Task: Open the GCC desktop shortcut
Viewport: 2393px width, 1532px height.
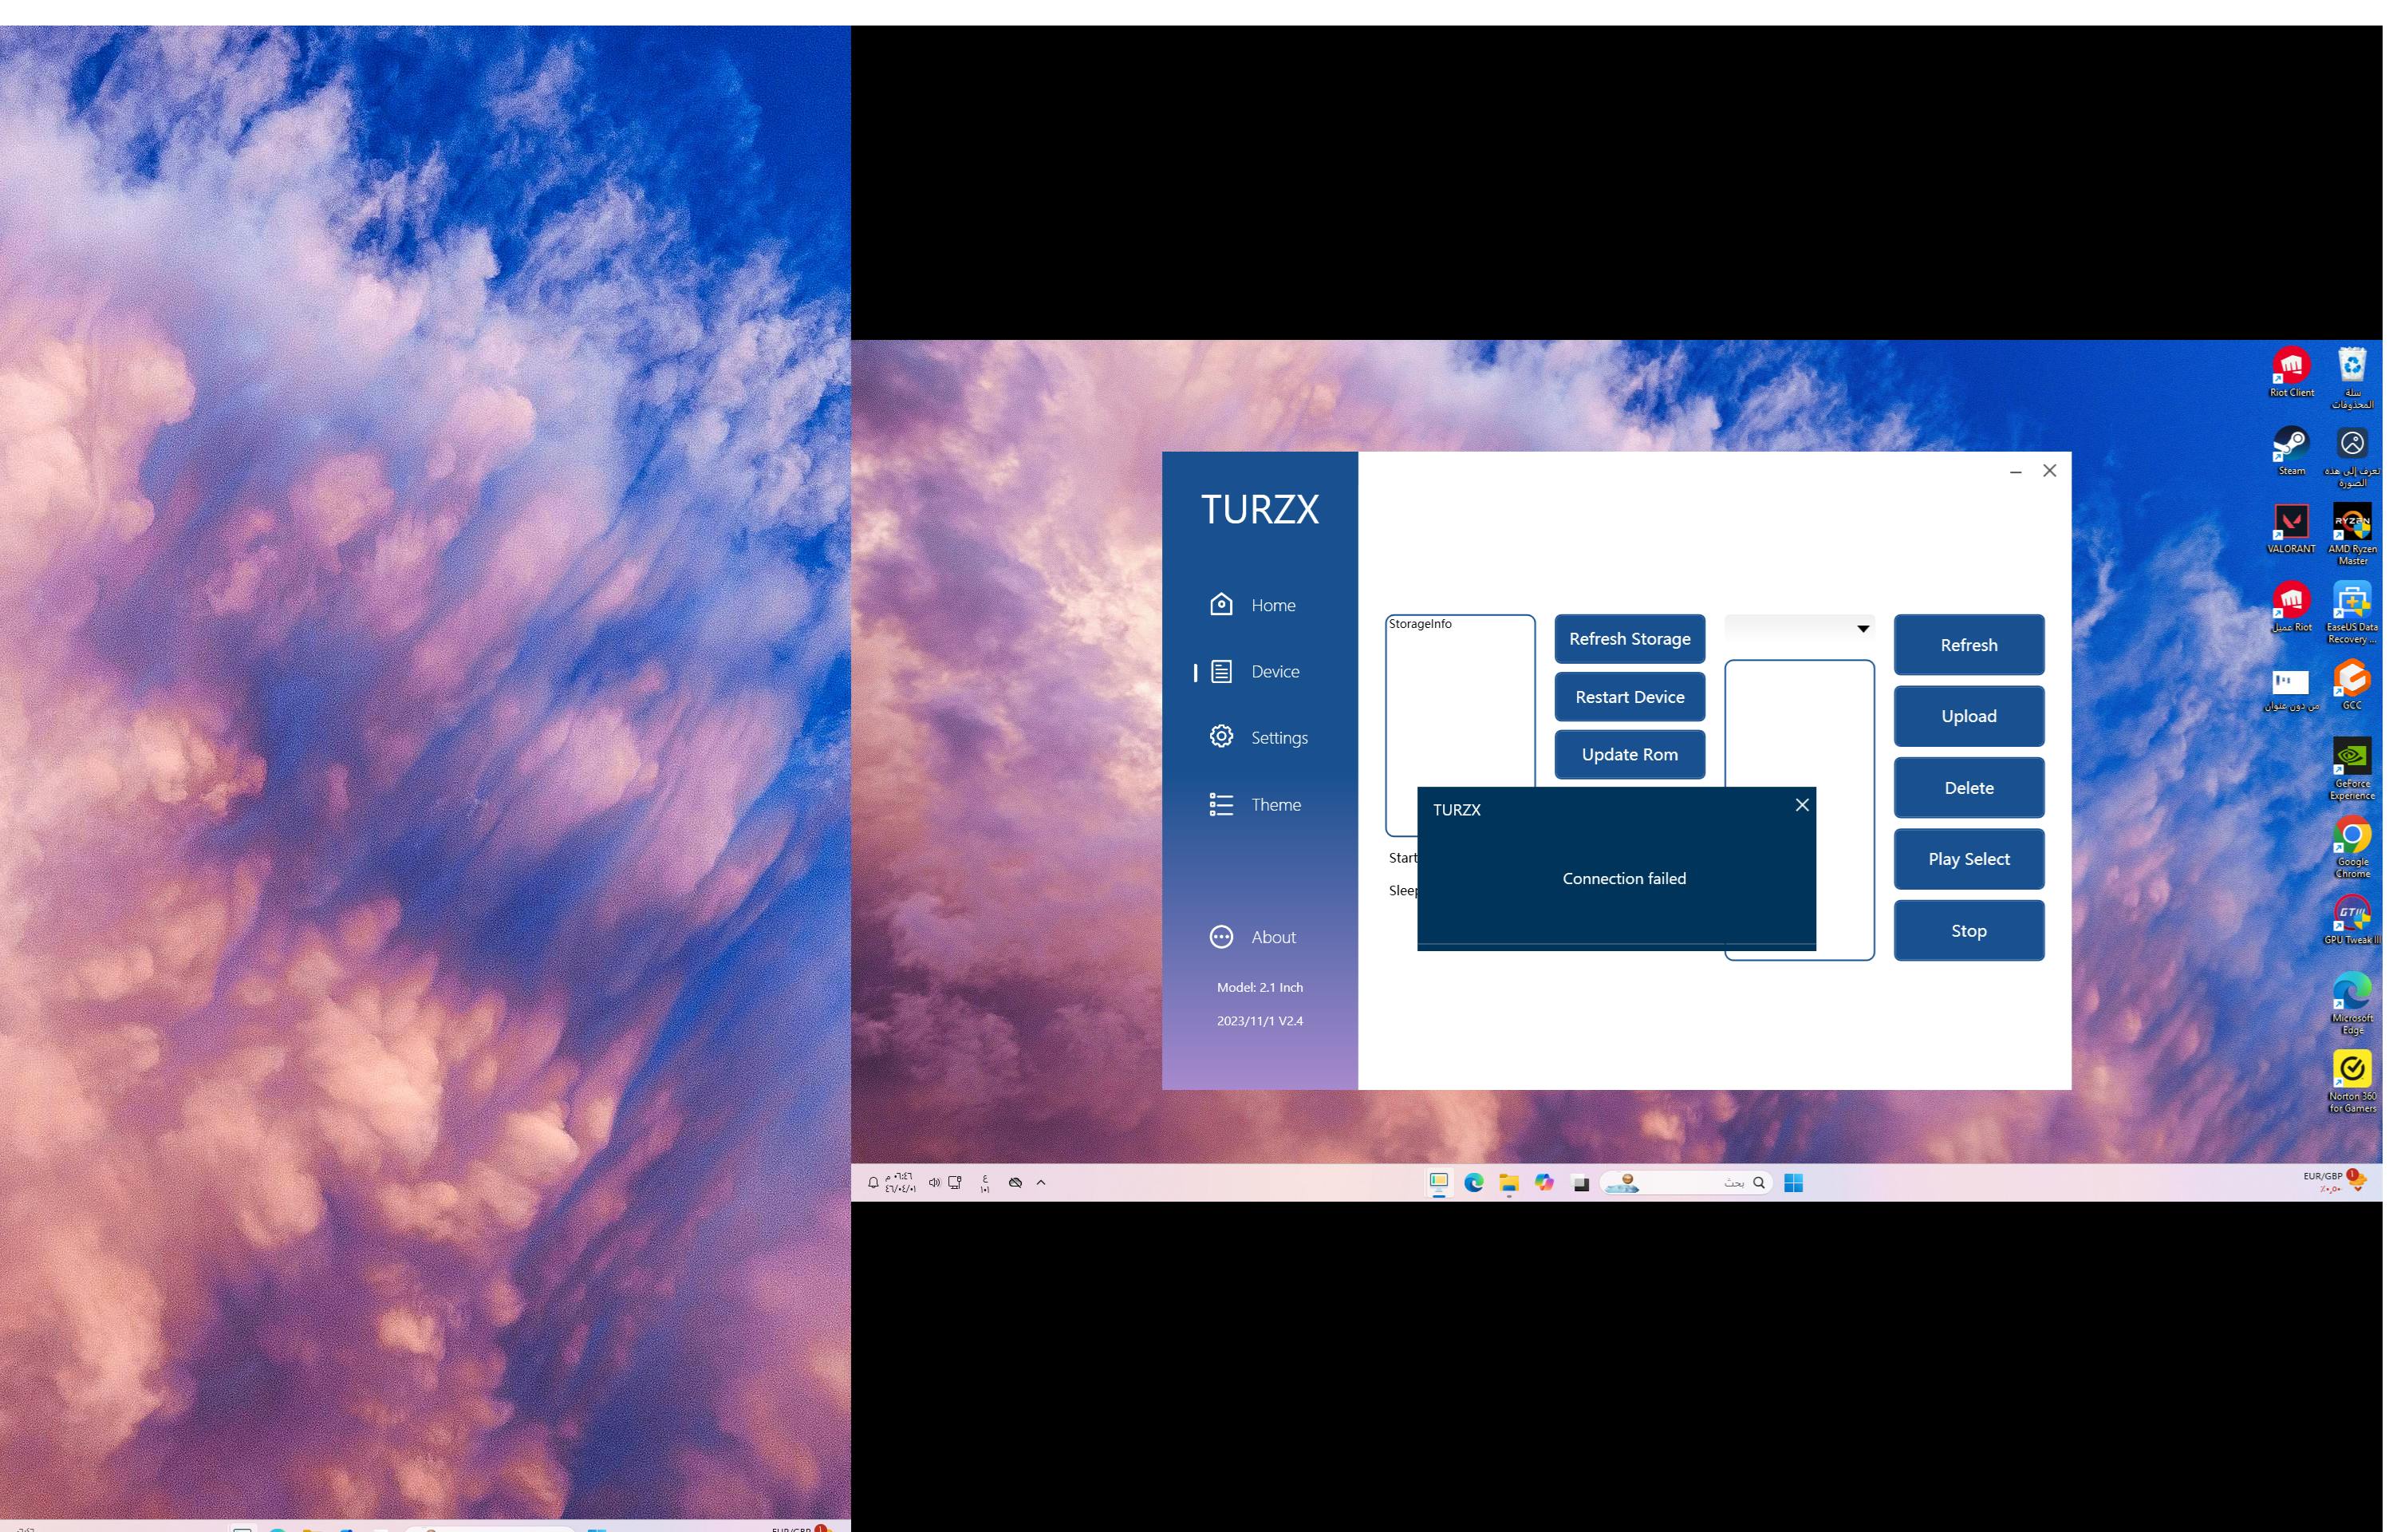Action: (2352, 685)
